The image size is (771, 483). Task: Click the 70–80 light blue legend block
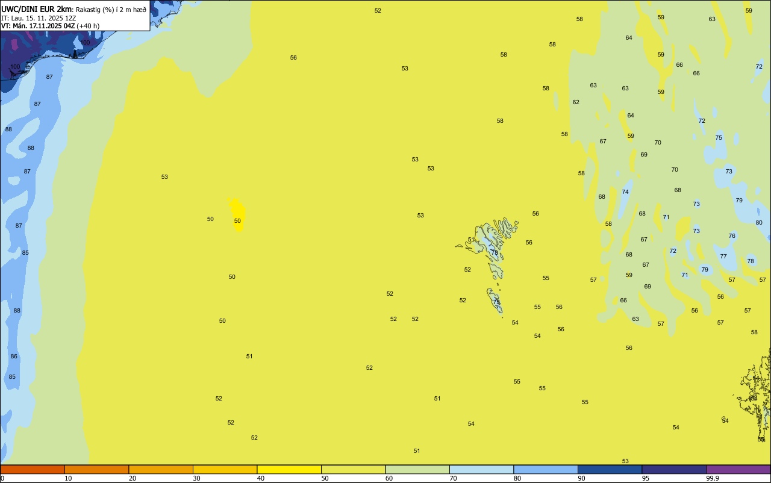[481, 469]
